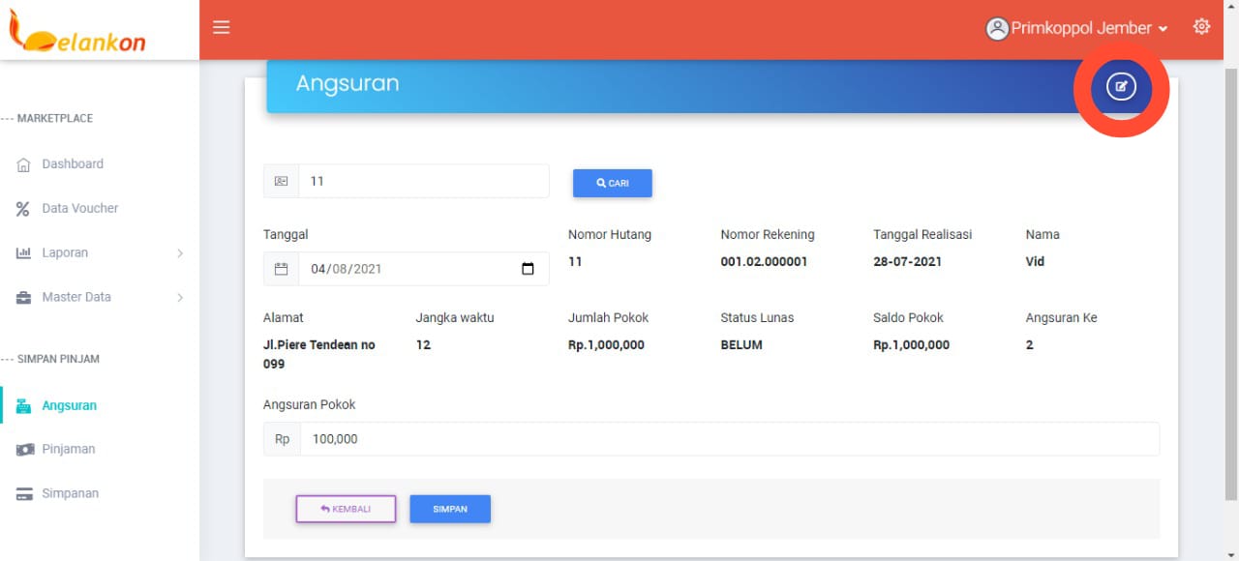Image resolution: width=1239 pixels, height=561 pixels.
Task: Click the Data Voucher percent icon
Action: [x=23, y=209]
